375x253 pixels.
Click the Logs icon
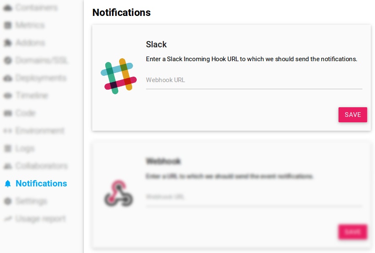[x=8, y=148]
